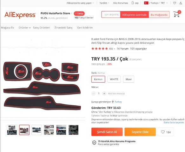Increase quantity with the plus button

104,94
